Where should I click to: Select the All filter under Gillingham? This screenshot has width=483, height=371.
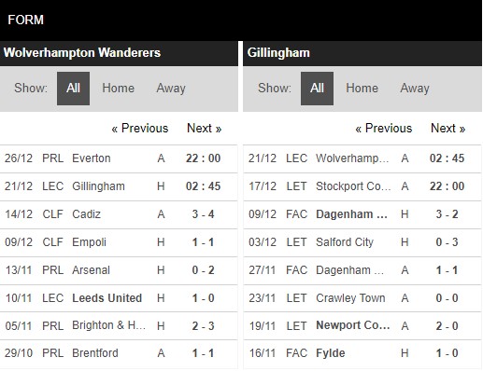[x=317, y=89]
